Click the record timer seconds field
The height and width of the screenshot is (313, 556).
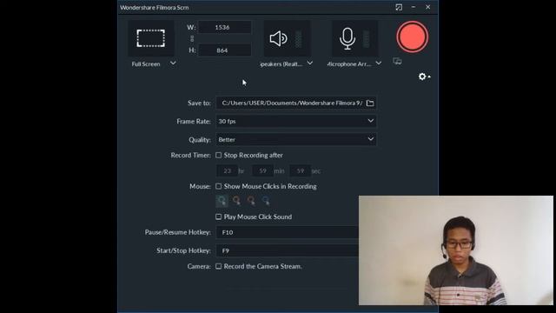300,171
